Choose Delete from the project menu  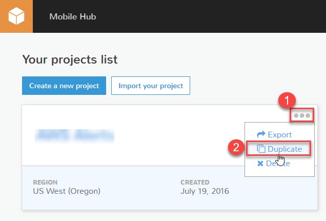click(273, 164)
